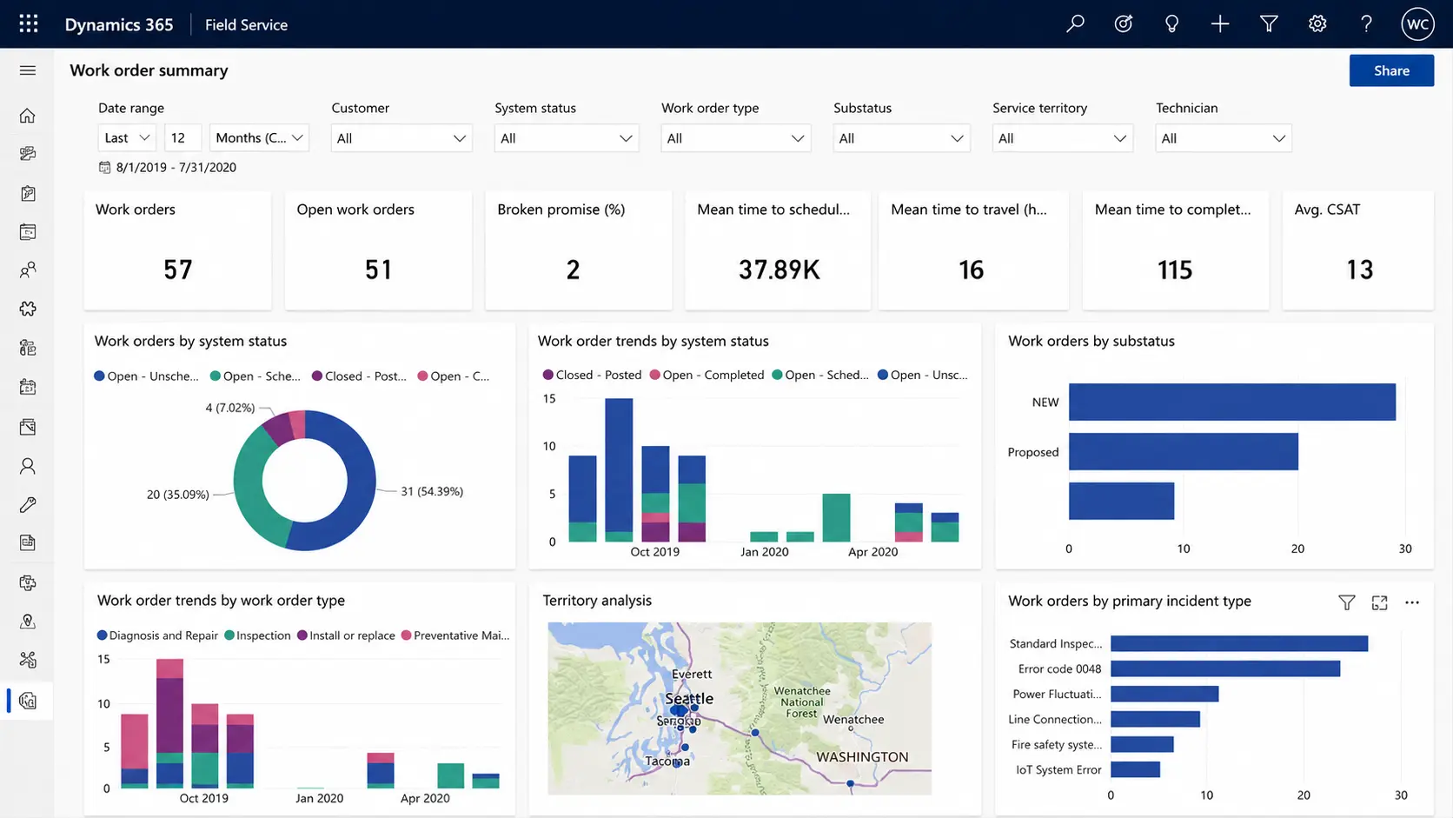Open the Last date range dropdown
This screenshot has width=1453, height=818.
tap(127, 138)
